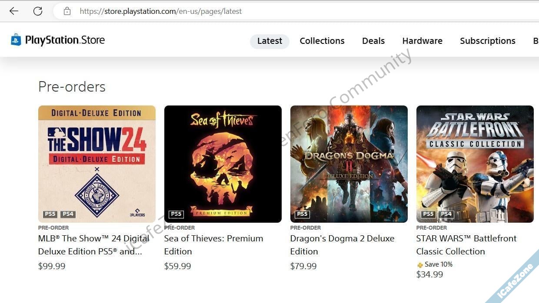539x303 pixels.
Task: Click the PS4 badge on Battlefront Classic Collection cover
Action: (446, 214)
